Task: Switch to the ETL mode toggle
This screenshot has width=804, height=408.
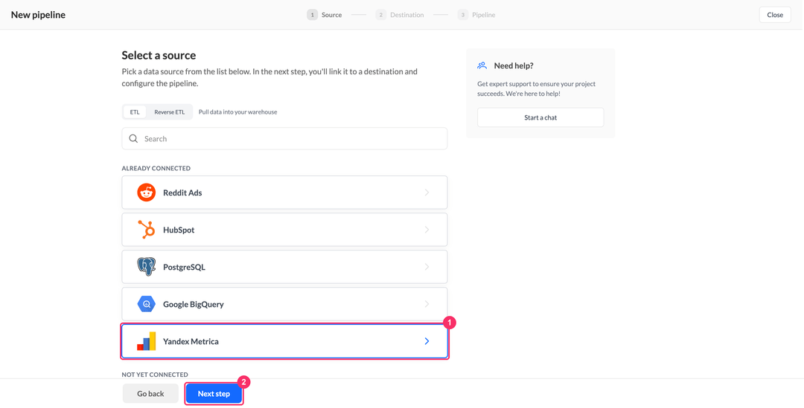Action: coord(134,112)
